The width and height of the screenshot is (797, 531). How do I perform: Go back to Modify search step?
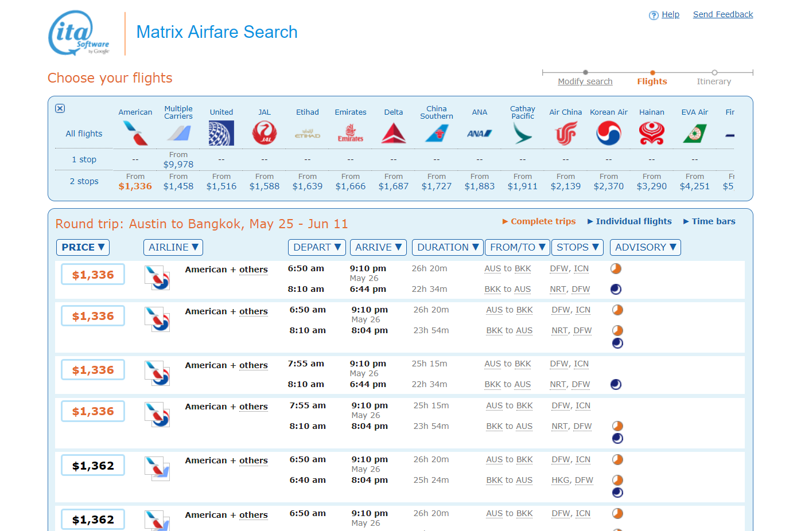[585, 81]
